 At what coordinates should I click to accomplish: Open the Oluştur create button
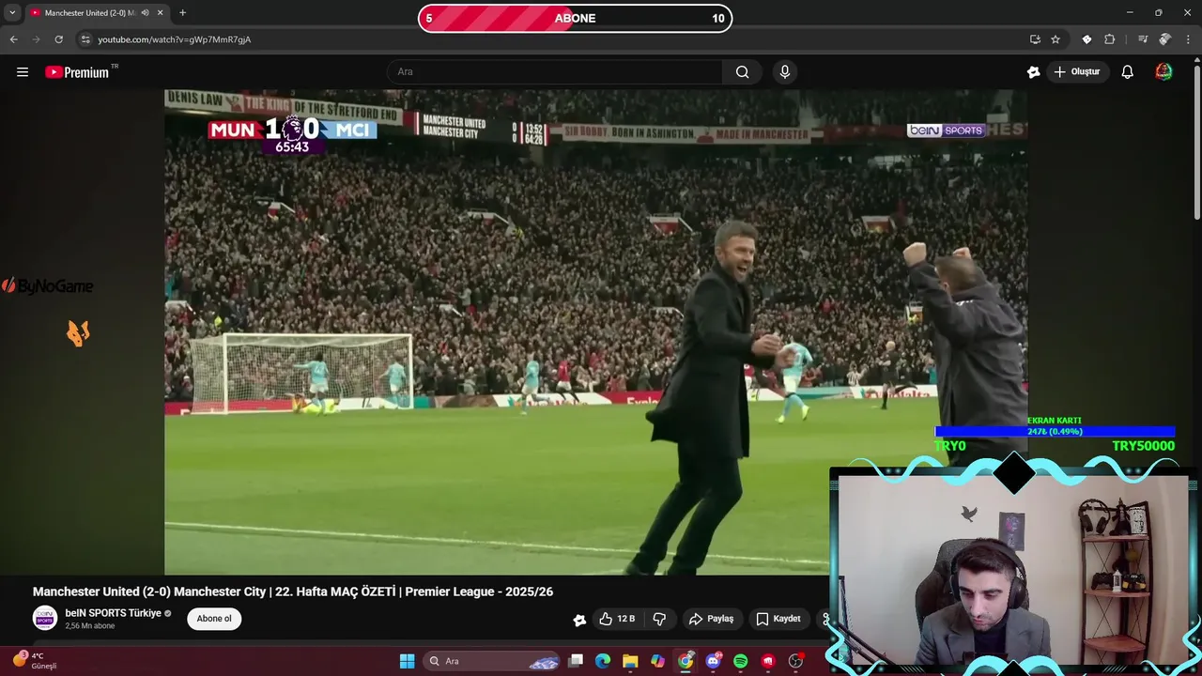pos(1078,71)
